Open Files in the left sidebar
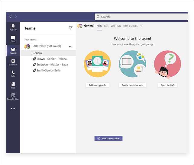This screenshot has width=194, height=165. pos(13,85)
